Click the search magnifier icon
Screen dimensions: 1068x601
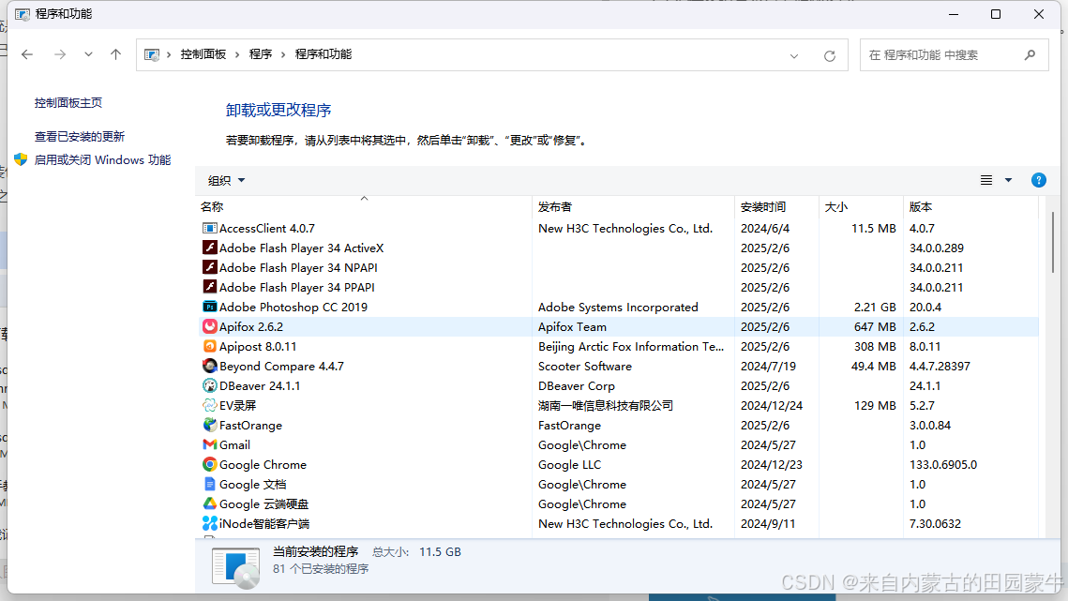pyautogui.click(x=1030, y=55)
